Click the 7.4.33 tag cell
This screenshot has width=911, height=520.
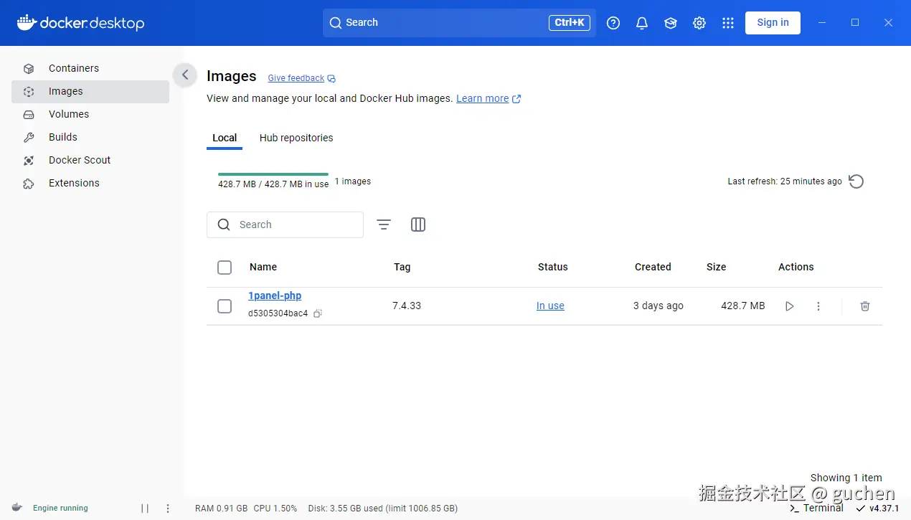coord(407,306)
